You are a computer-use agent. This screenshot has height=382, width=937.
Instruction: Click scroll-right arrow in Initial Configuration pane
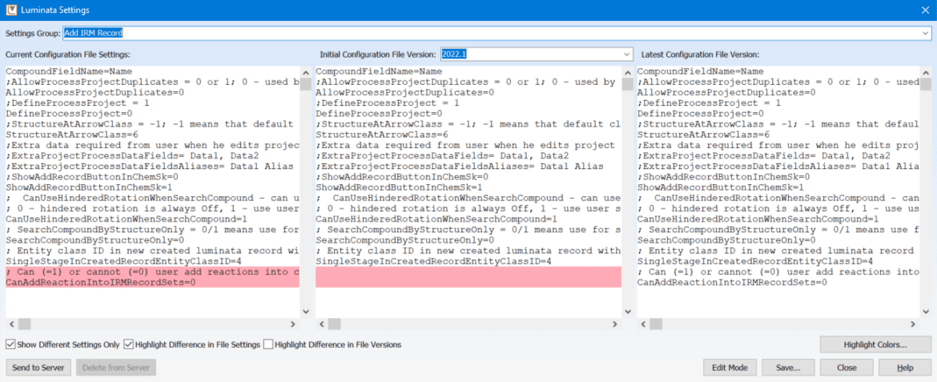pyautogui.click(x=614, y=324)
